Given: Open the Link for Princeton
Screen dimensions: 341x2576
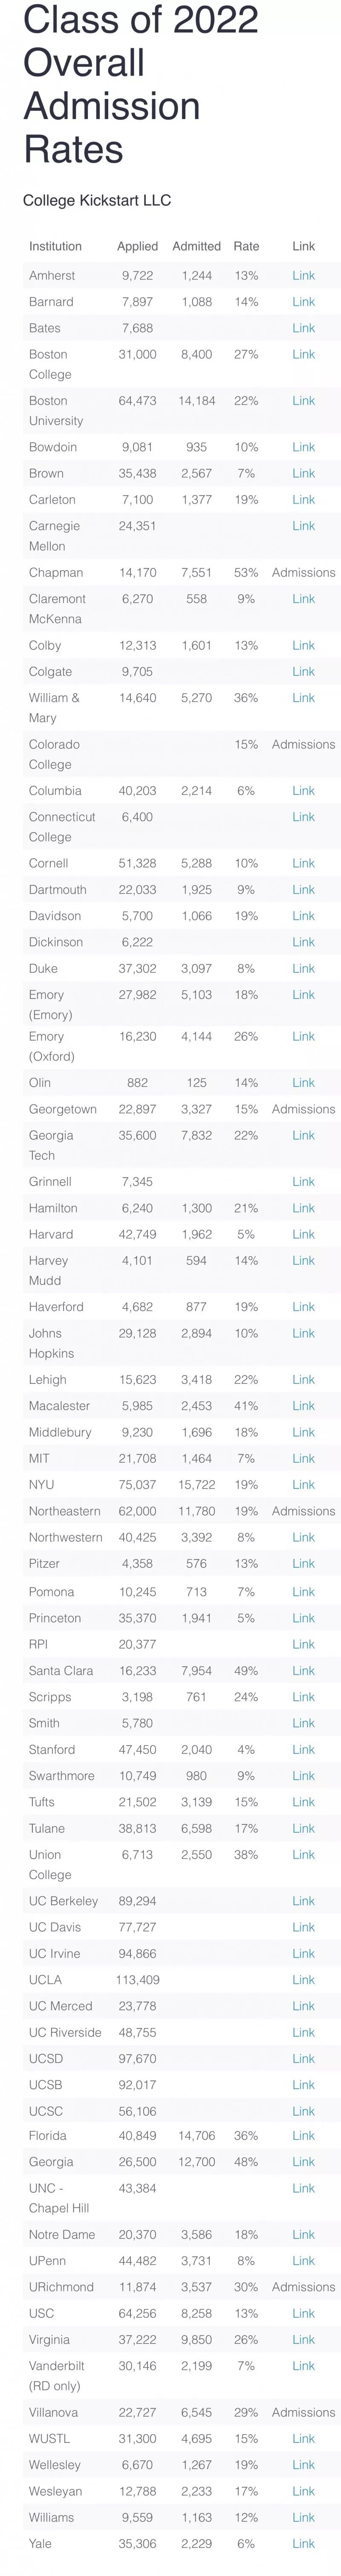Looking at the screenshot, I should click(x=303, y=1618).
